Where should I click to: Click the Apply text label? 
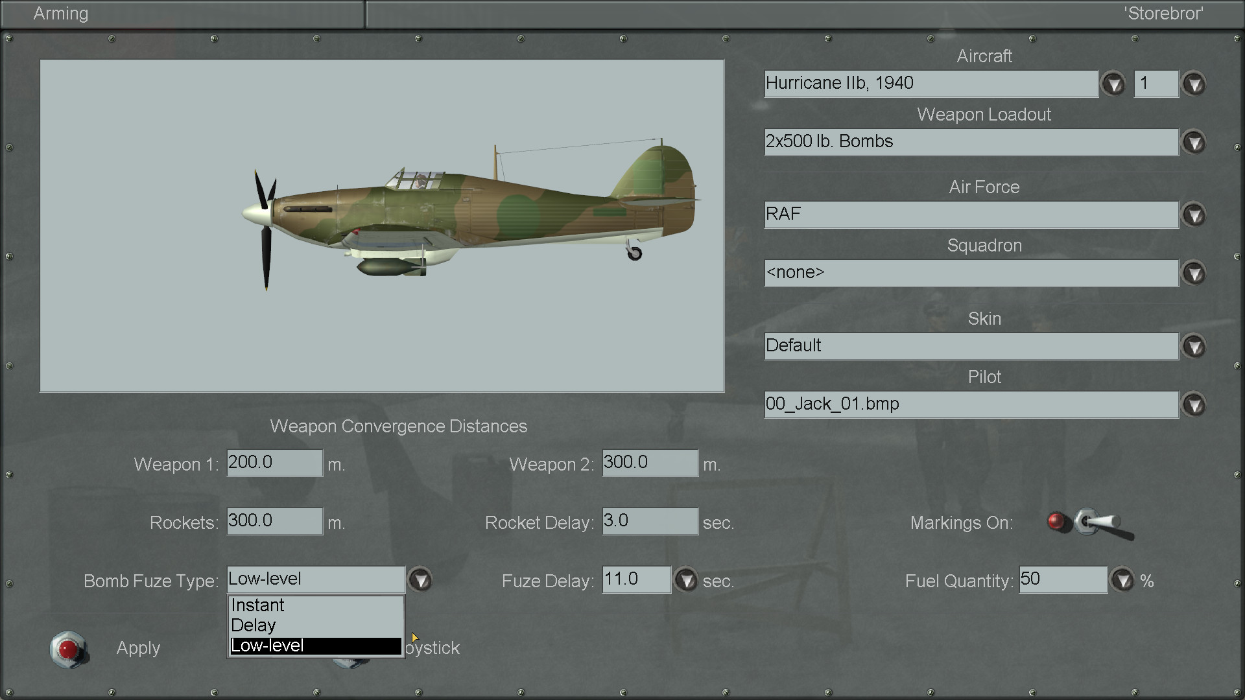[x=138, y=647]
